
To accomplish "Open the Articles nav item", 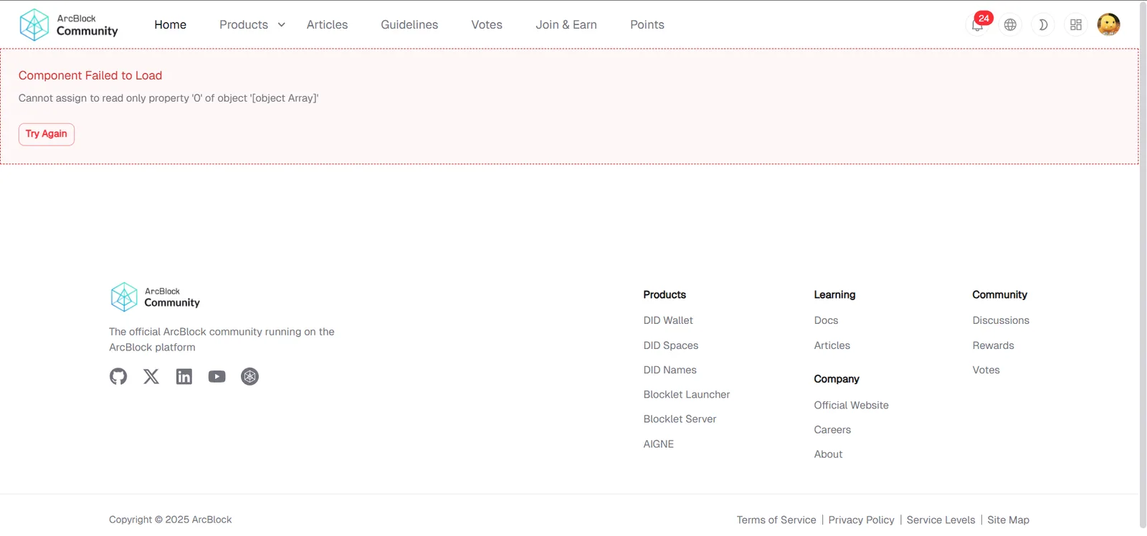I will click(327, 25).
